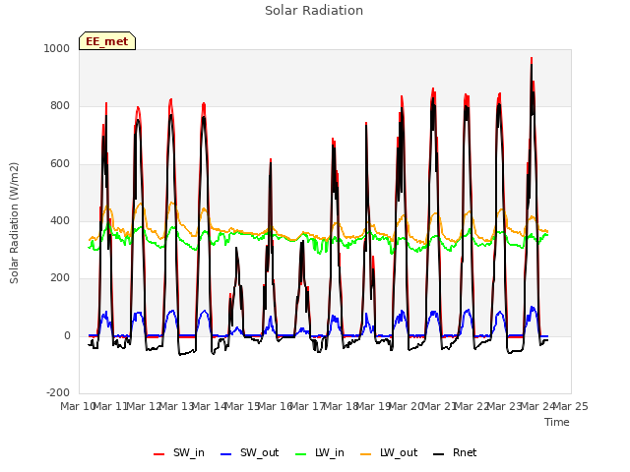Click the 200 y-axis tick label
630x472 pixels.
click(x=60, y=277)
